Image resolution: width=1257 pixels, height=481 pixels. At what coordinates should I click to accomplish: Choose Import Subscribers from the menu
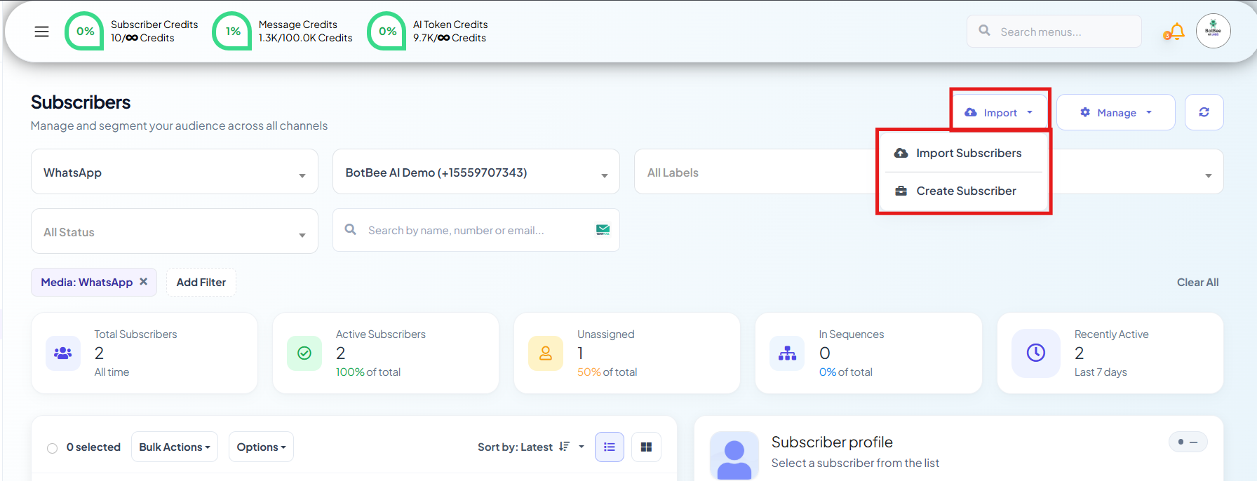tap(964, 153)
